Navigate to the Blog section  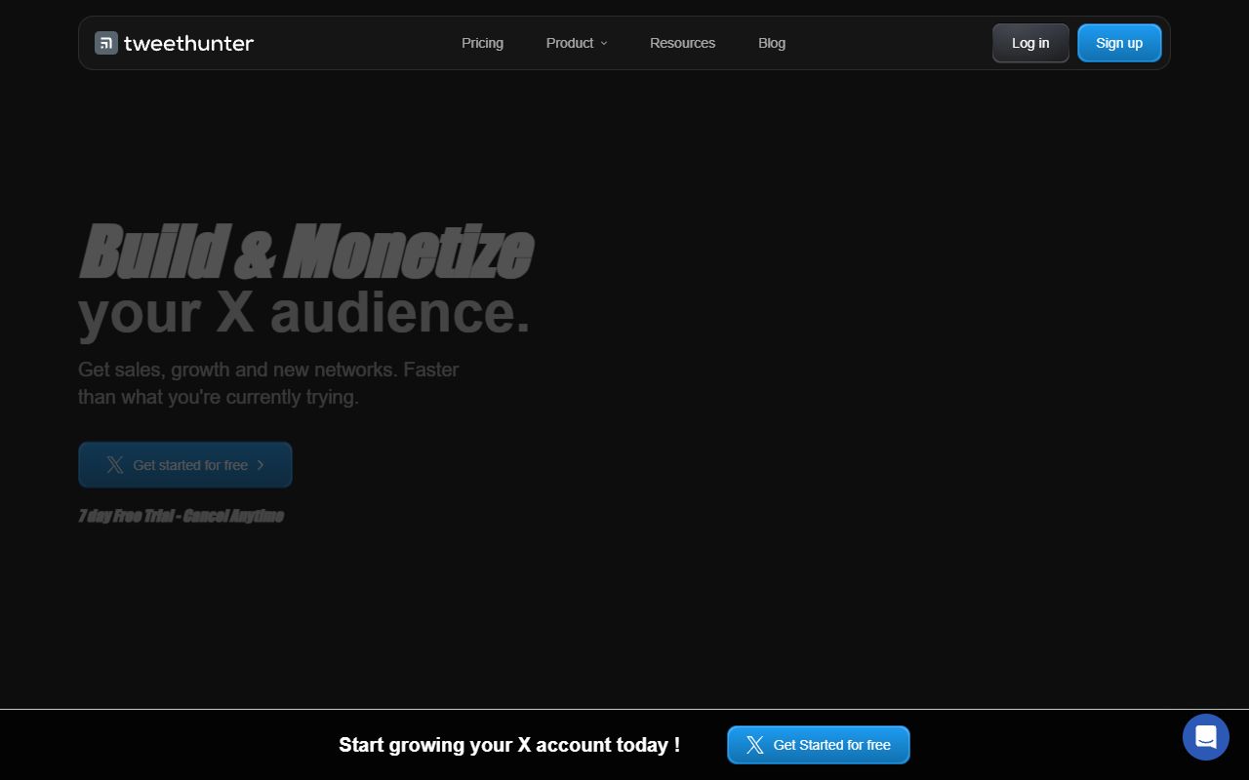[x=771, y=43]
